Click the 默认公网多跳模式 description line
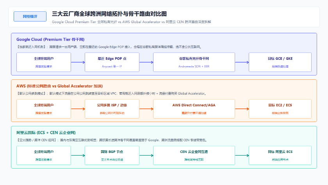Viewport: 328px width, 185px height. (x=112, y=93)
